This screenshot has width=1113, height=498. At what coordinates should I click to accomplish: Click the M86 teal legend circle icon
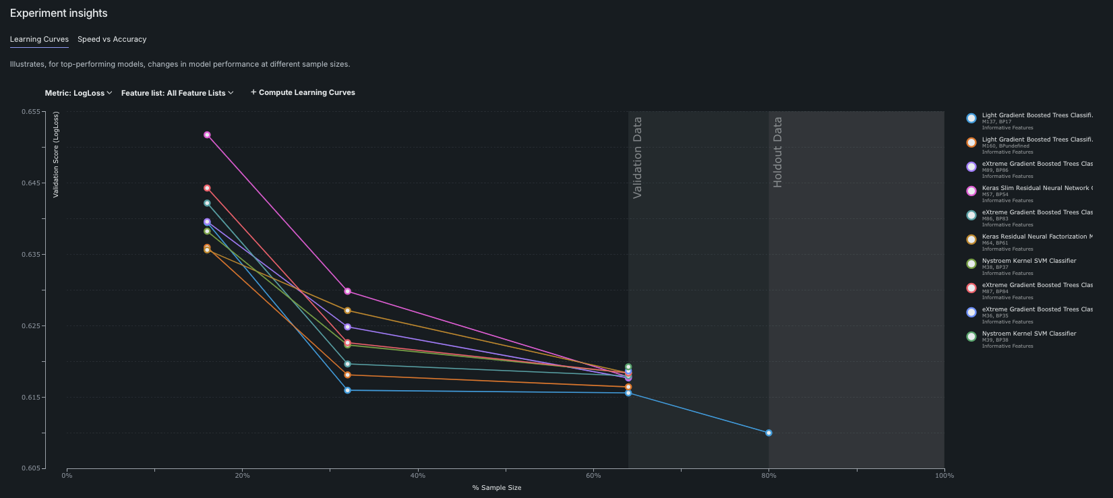coord(971,216)
